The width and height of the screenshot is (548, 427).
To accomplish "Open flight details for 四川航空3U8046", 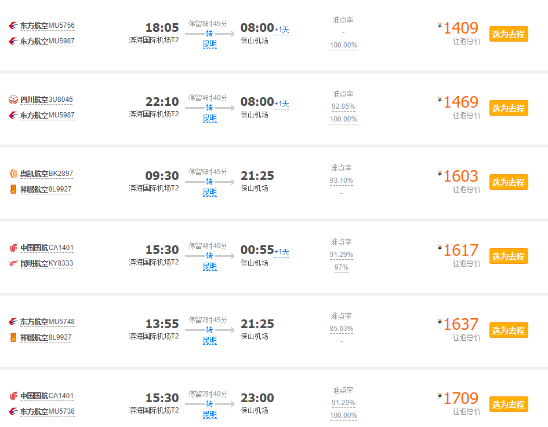I will (46, 100).
